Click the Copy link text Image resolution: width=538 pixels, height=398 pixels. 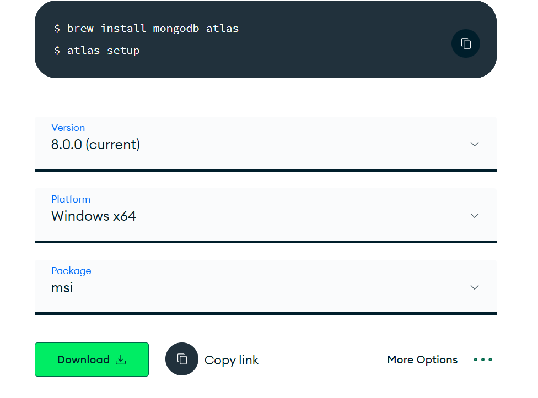click(232, 360)
